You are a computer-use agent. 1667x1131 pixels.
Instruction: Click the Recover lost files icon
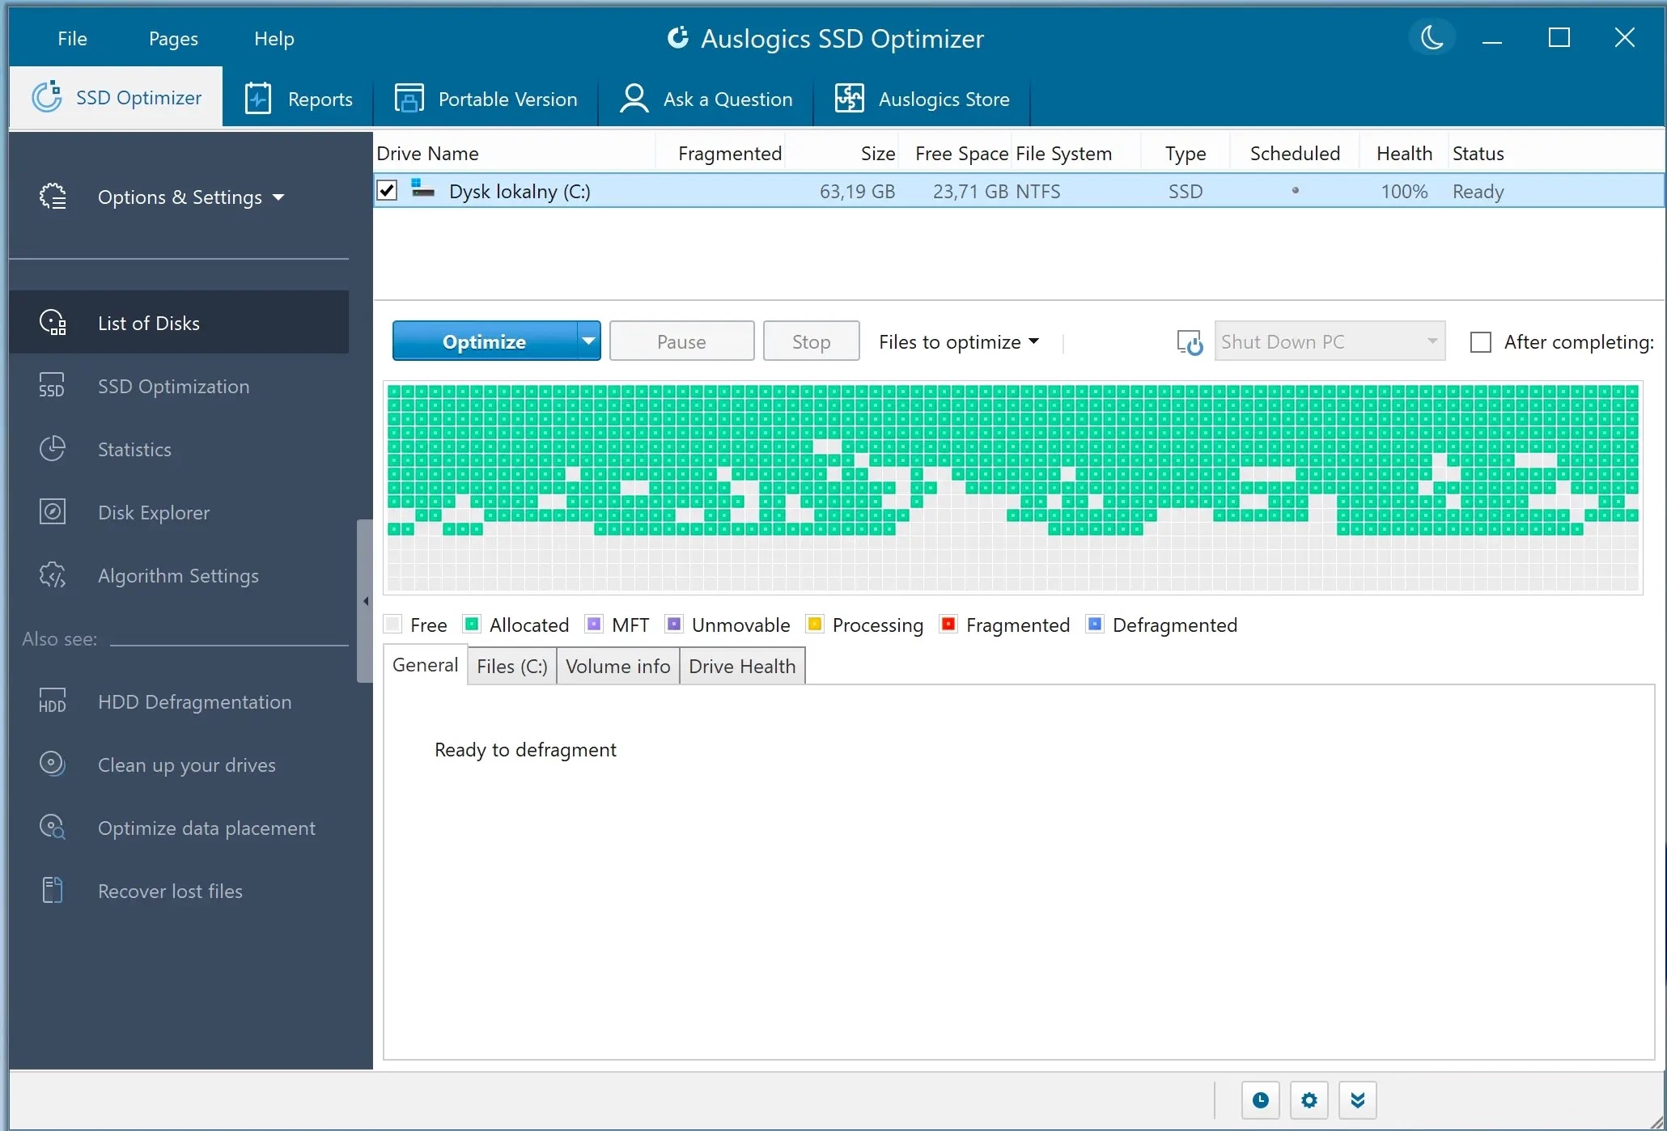point(53,890)
